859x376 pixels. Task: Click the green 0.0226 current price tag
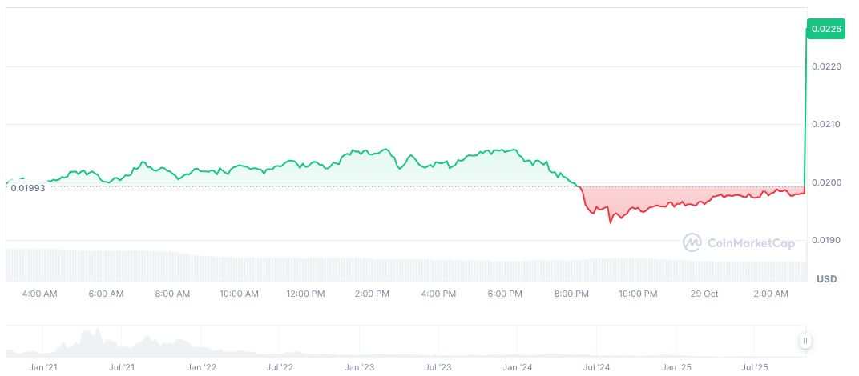825,30
